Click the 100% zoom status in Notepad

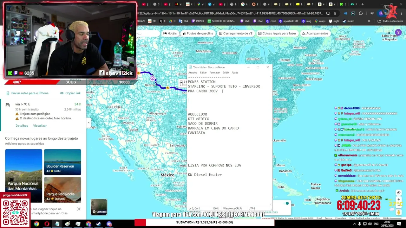[x=215, y=208]
